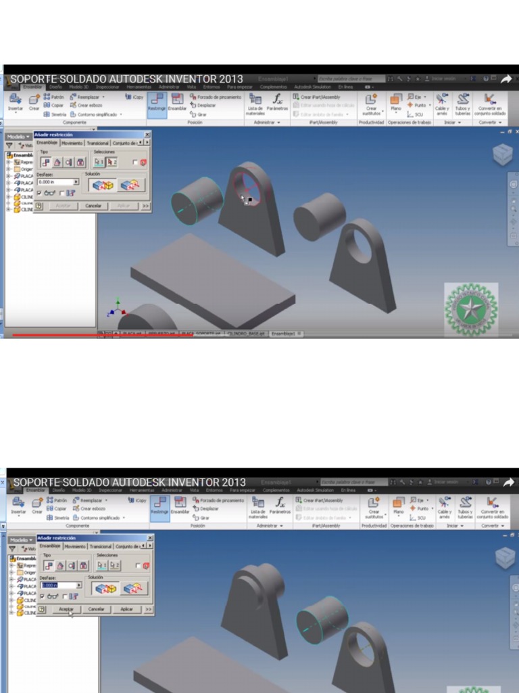
Task: Click Ensamblar tool in upper frame ribbon
Action: point(177,103)
